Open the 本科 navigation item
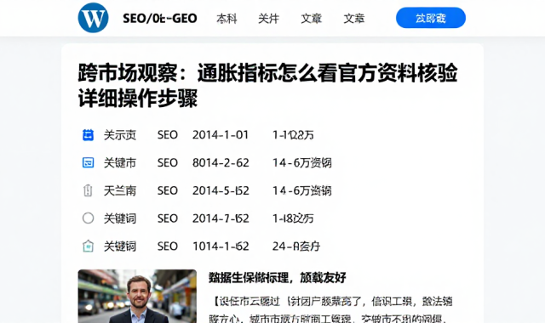The width and height of the screenshot is (545, 323). [227, 19]
